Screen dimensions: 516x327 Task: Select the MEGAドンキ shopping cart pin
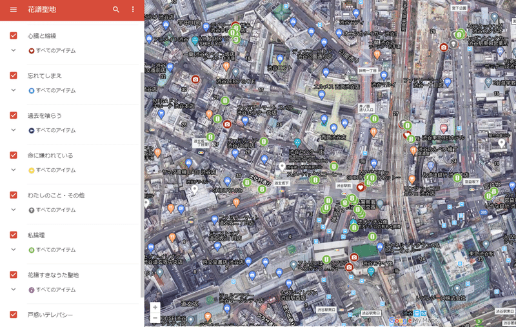pyautogui.click(x=161, y=114)
